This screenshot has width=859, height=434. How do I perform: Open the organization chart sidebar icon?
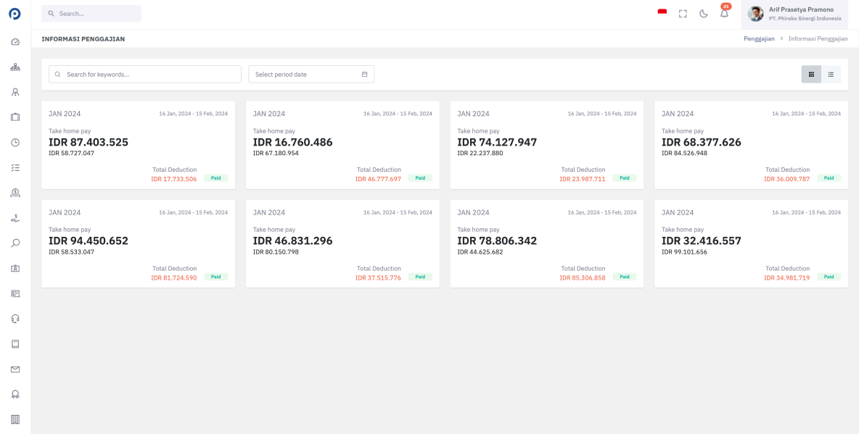15,67
